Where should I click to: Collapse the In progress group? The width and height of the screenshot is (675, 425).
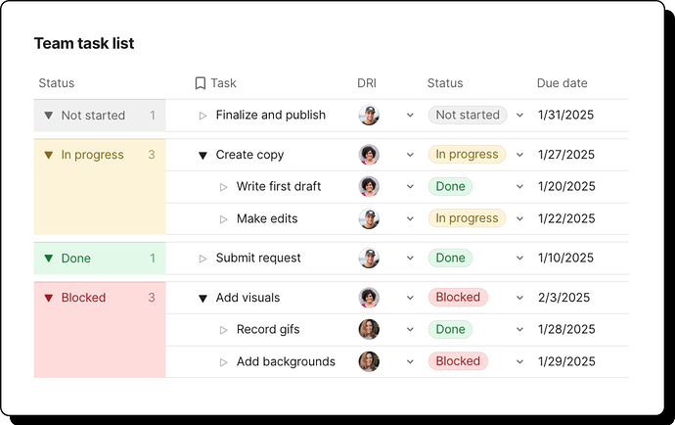coord(49,155)
